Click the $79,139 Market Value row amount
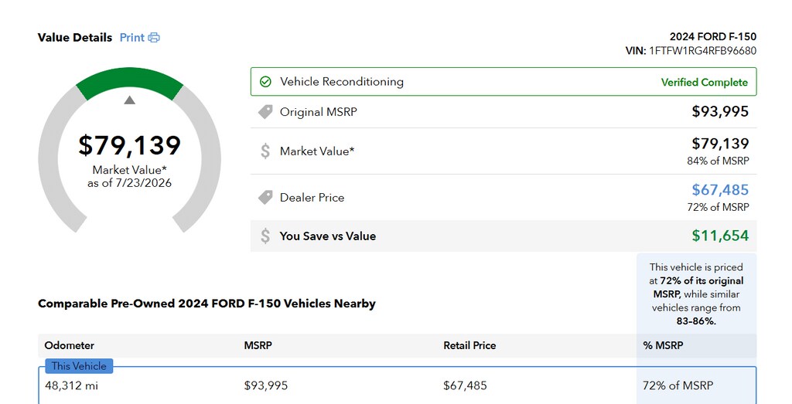792x404 pixels. coord(720,144)
